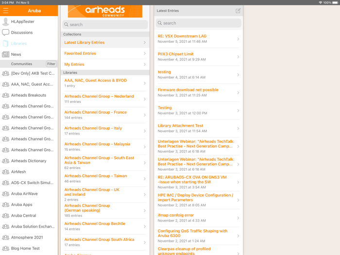340x255 pixels.
Task: Open Airheads Channel Group (German speaking)
Action: tap(105, 210)
